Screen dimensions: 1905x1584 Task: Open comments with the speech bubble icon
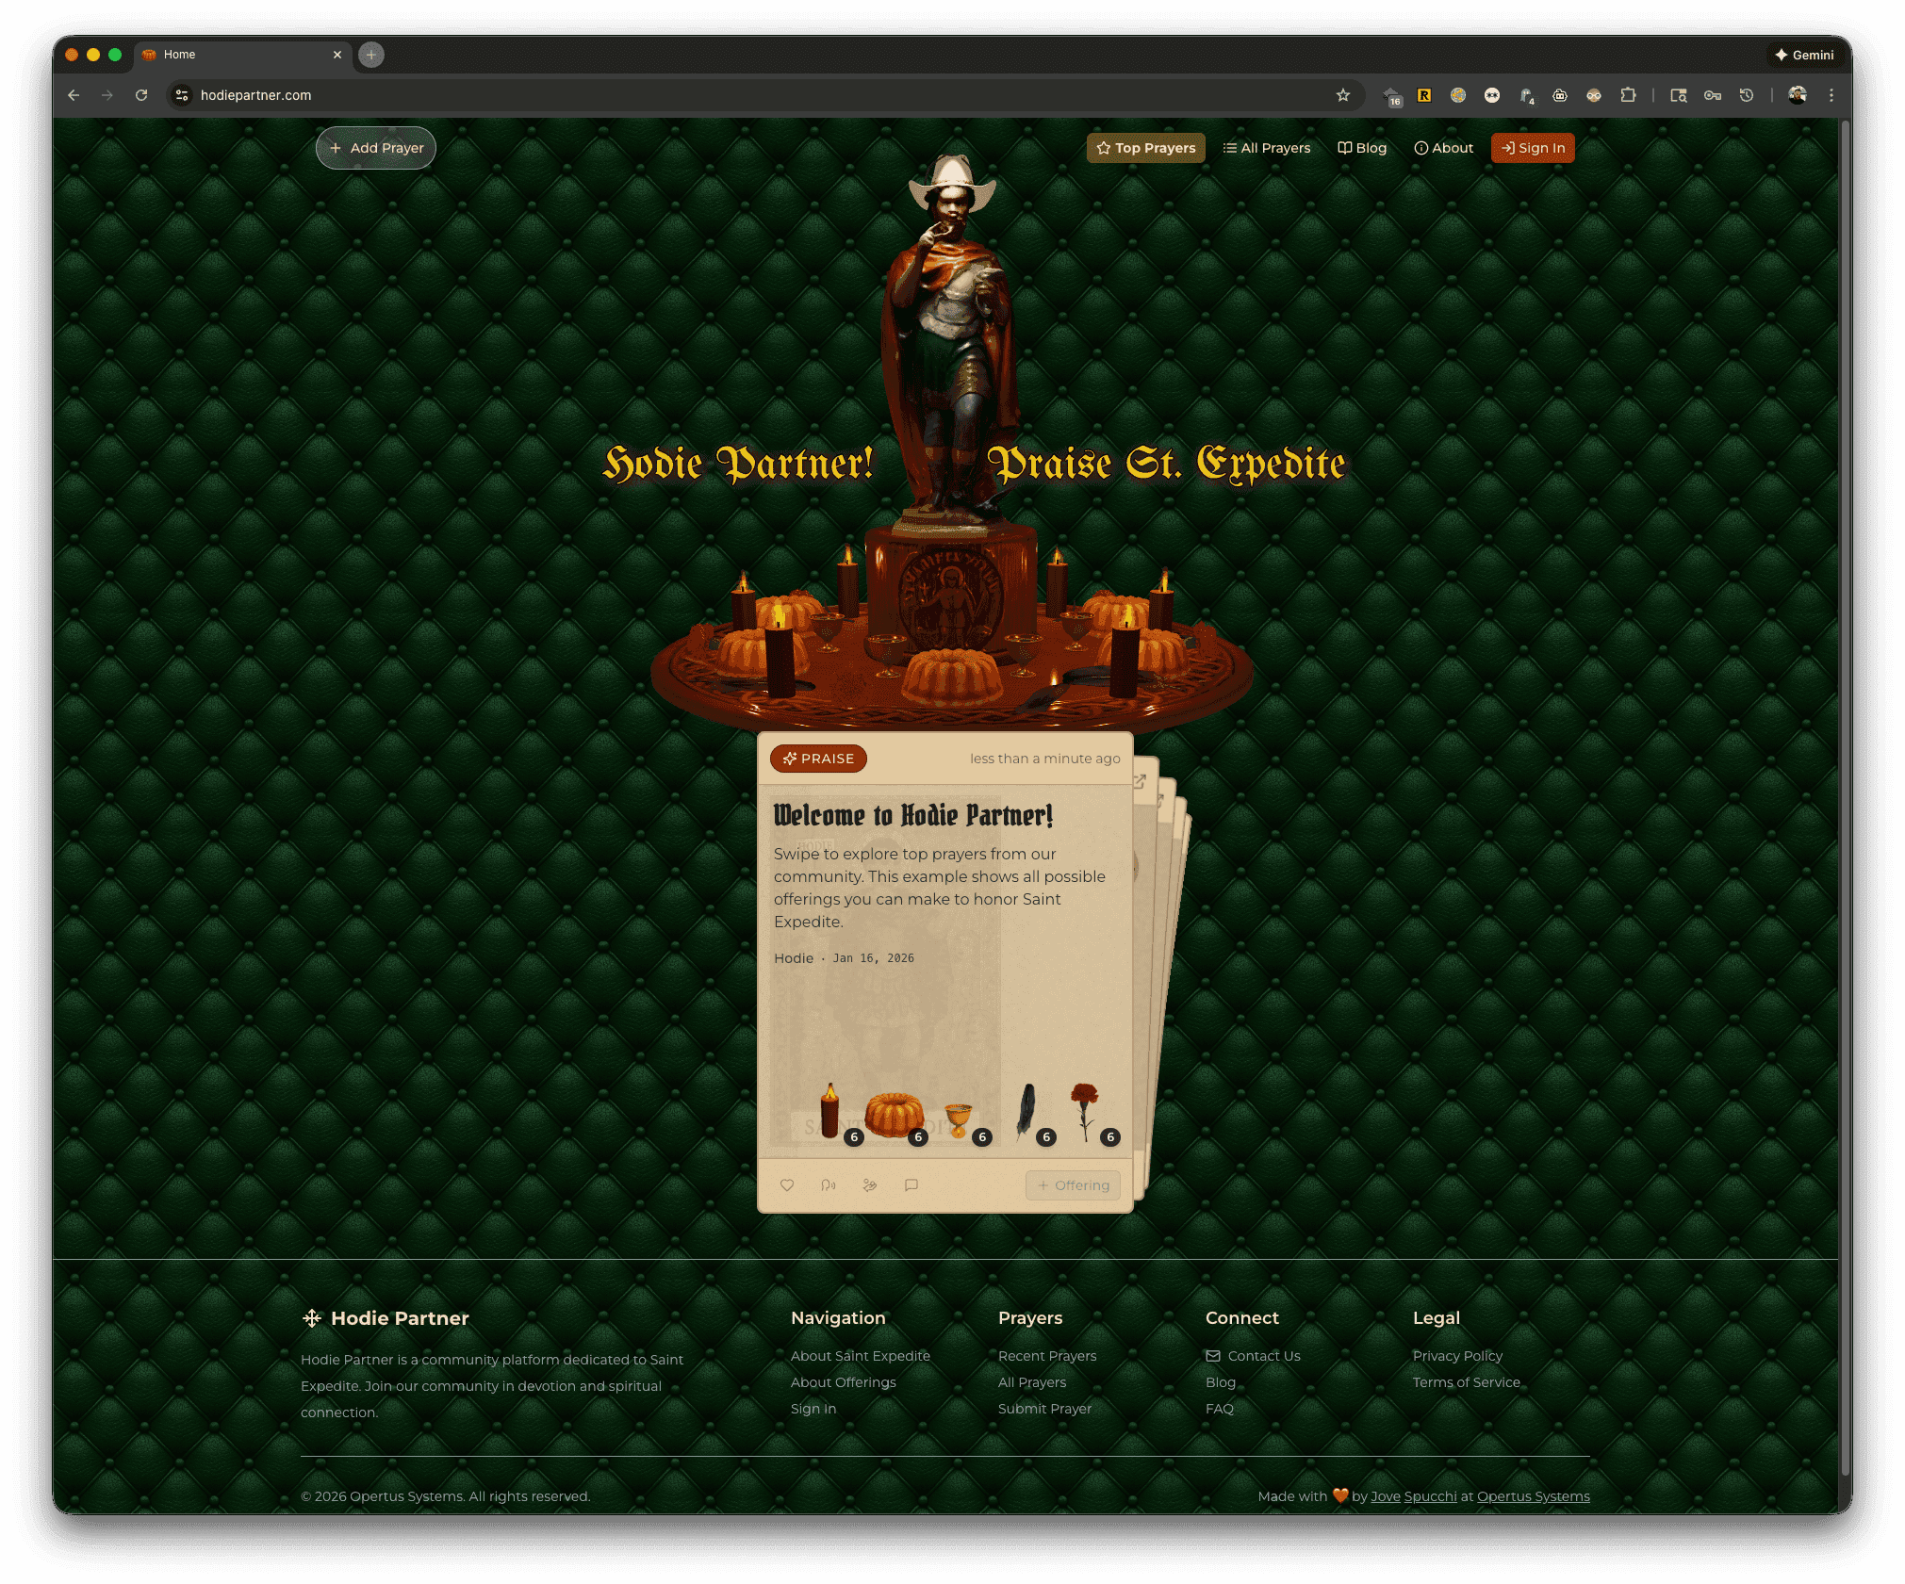tap(911, 1185)
